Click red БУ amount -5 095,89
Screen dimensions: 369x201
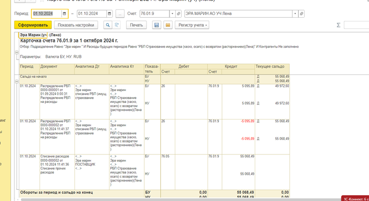click(x=247, y=121)
